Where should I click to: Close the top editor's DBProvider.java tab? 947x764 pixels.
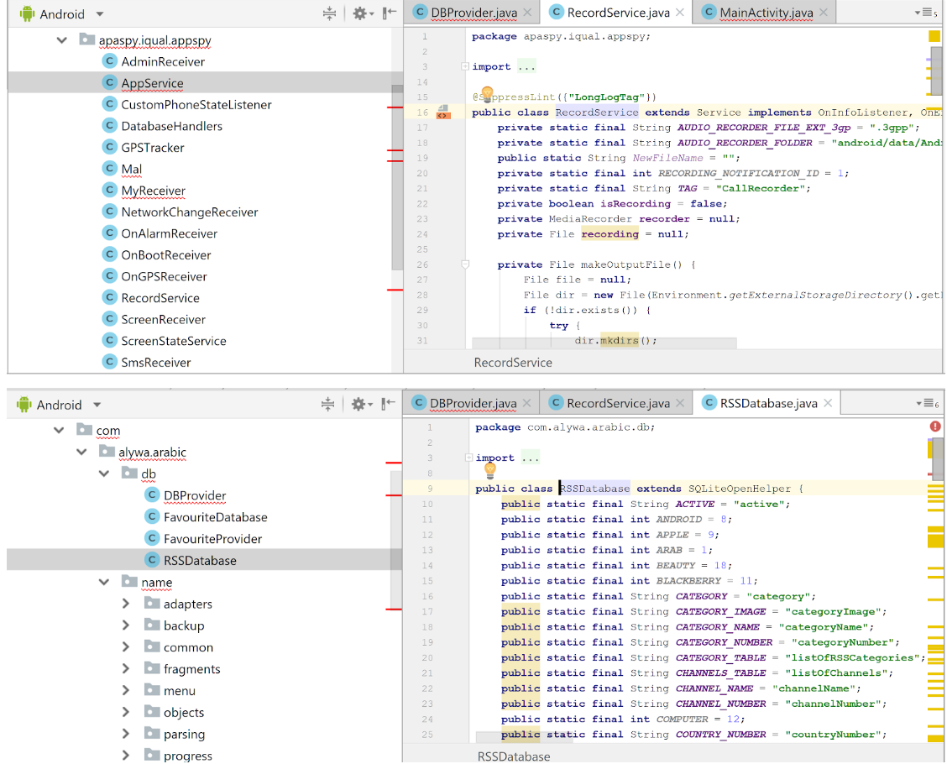pyautogui.click(x=527, y=12)
